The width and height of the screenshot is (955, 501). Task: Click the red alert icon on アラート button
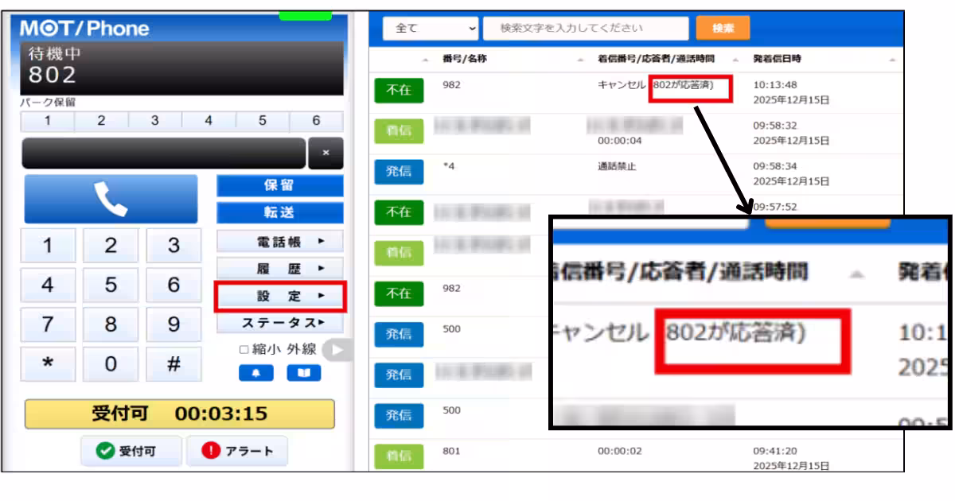(213, 450)
